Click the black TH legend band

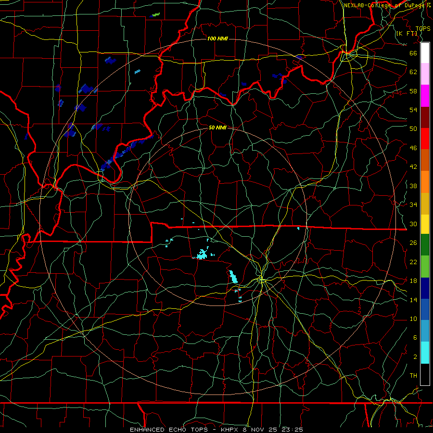[425, 374]
